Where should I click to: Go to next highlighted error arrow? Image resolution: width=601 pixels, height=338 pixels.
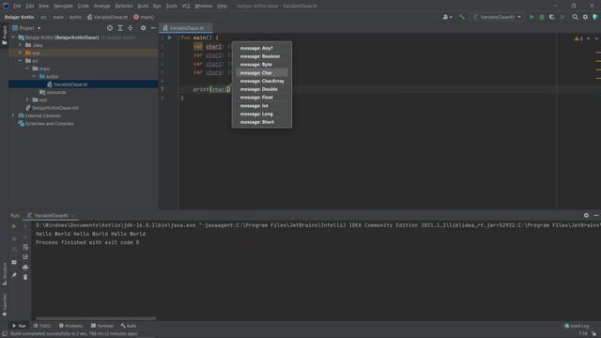coord(596,38)
